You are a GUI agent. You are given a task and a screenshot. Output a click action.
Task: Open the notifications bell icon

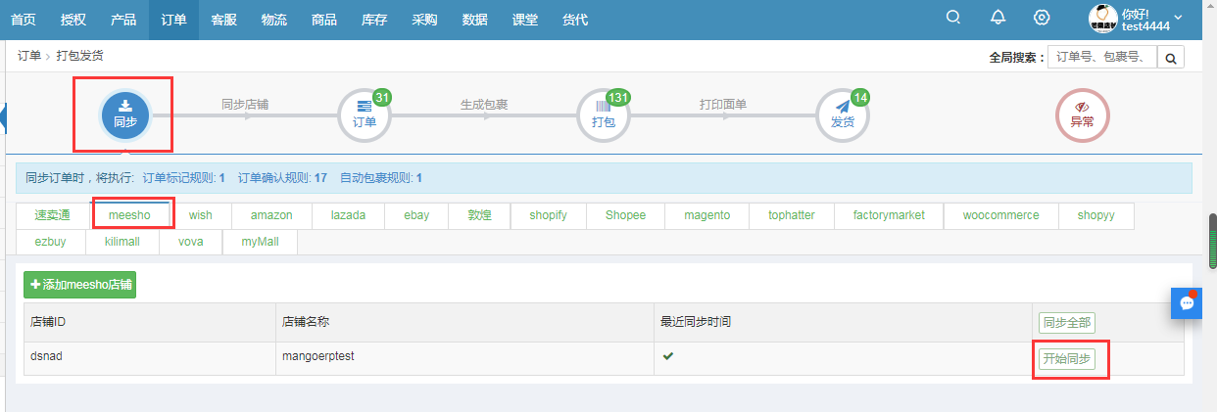pos(998,19)
